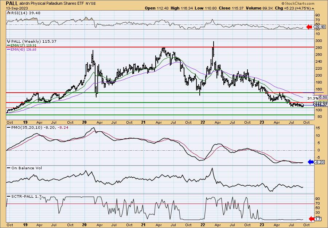
Task: Click the Low 110.80 value
Action: pos(205,8)
